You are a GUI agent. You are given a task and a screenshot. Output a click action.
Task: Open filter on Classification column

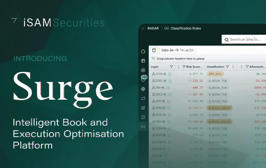pyautogui.click(x=227, y=67)
